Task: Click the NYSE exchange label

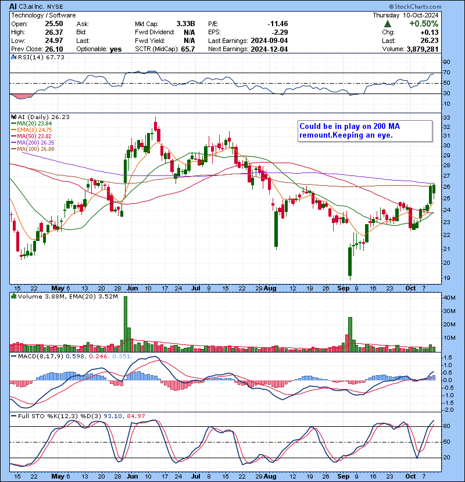Action: coord(55,7)
